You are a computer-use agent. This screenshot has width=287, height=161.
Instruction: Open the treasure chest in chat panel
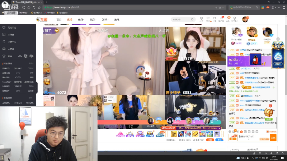tap(268, 112)
